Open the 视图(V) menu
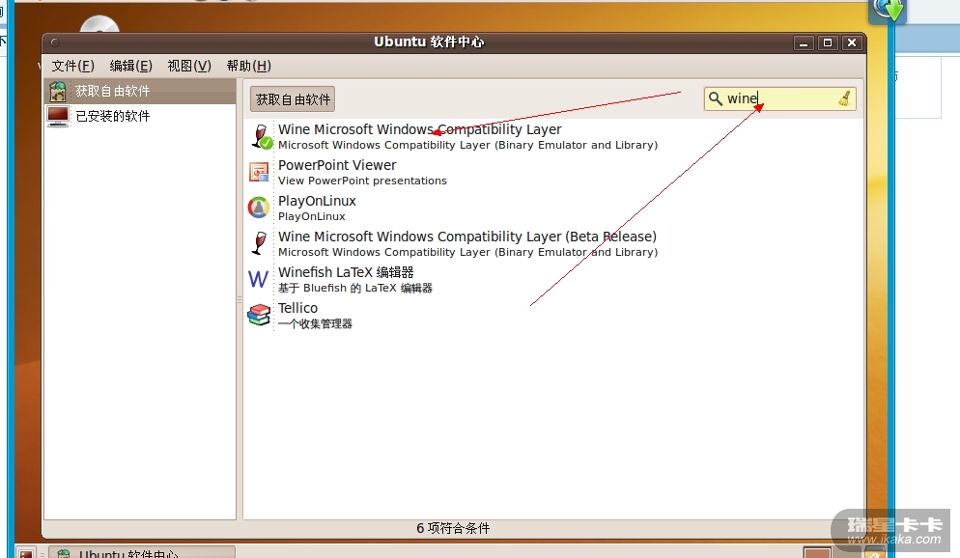The width and height of the screenshot is (960, 558). click(x=189, y=66)
